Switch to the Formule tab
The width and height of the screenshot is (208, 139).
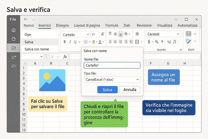coord(112,25)
